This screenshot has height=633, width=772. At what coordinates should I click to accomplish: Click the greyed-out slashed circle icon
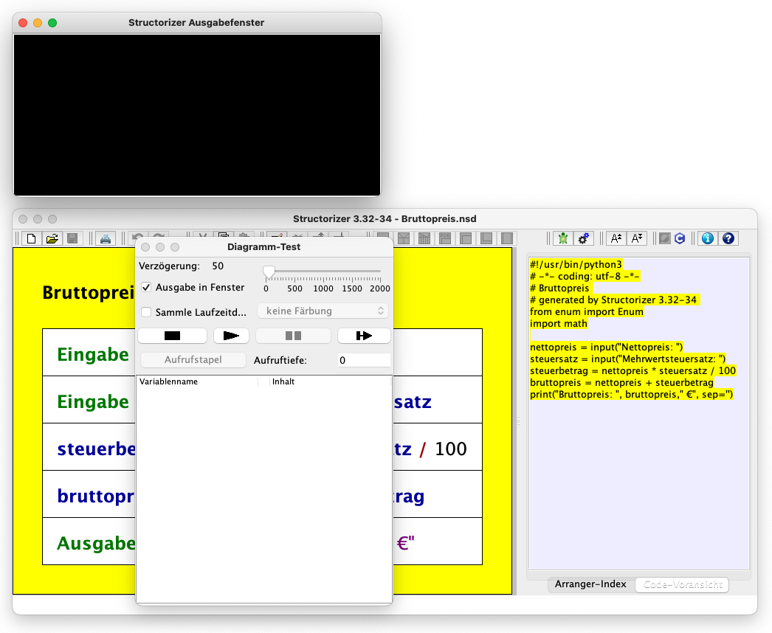coord(665,239)
